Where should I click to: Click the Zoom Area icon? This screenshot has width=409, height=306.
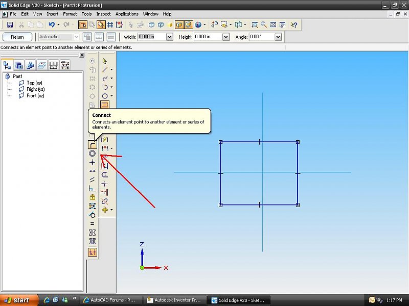click(255, 24)
